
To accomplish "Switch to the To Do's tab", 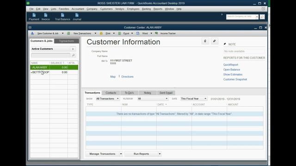I will (129, 93).
